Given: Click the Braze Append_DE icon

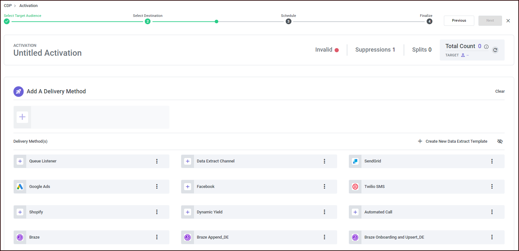Looking at the screenshot, I should click(188, 237).
